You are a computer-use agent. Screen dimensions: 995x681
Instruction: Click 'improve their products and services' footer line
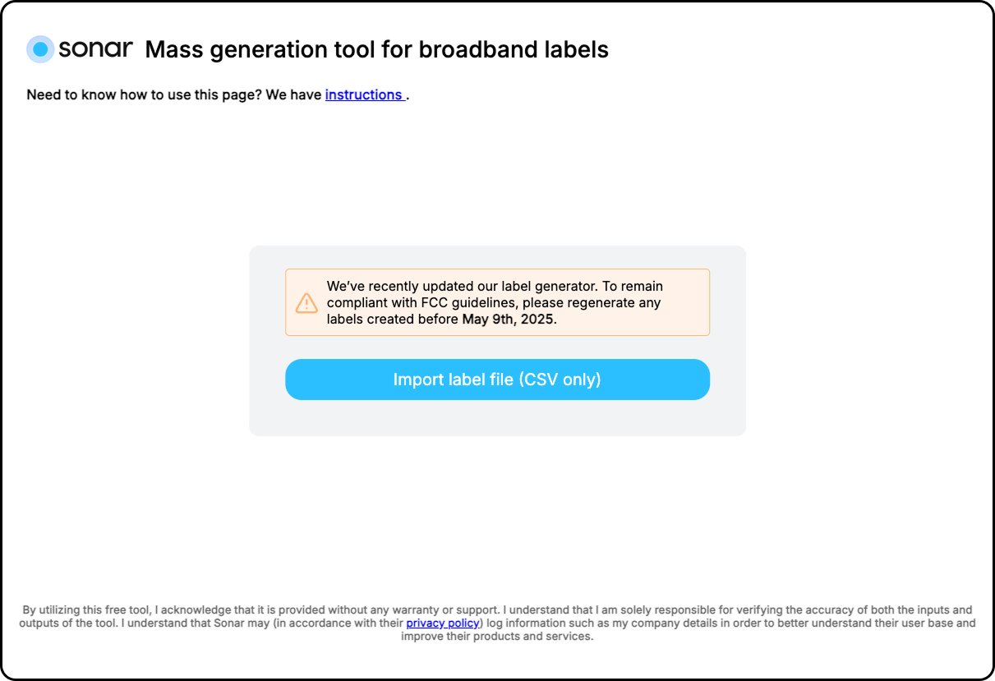pos(497,636)
